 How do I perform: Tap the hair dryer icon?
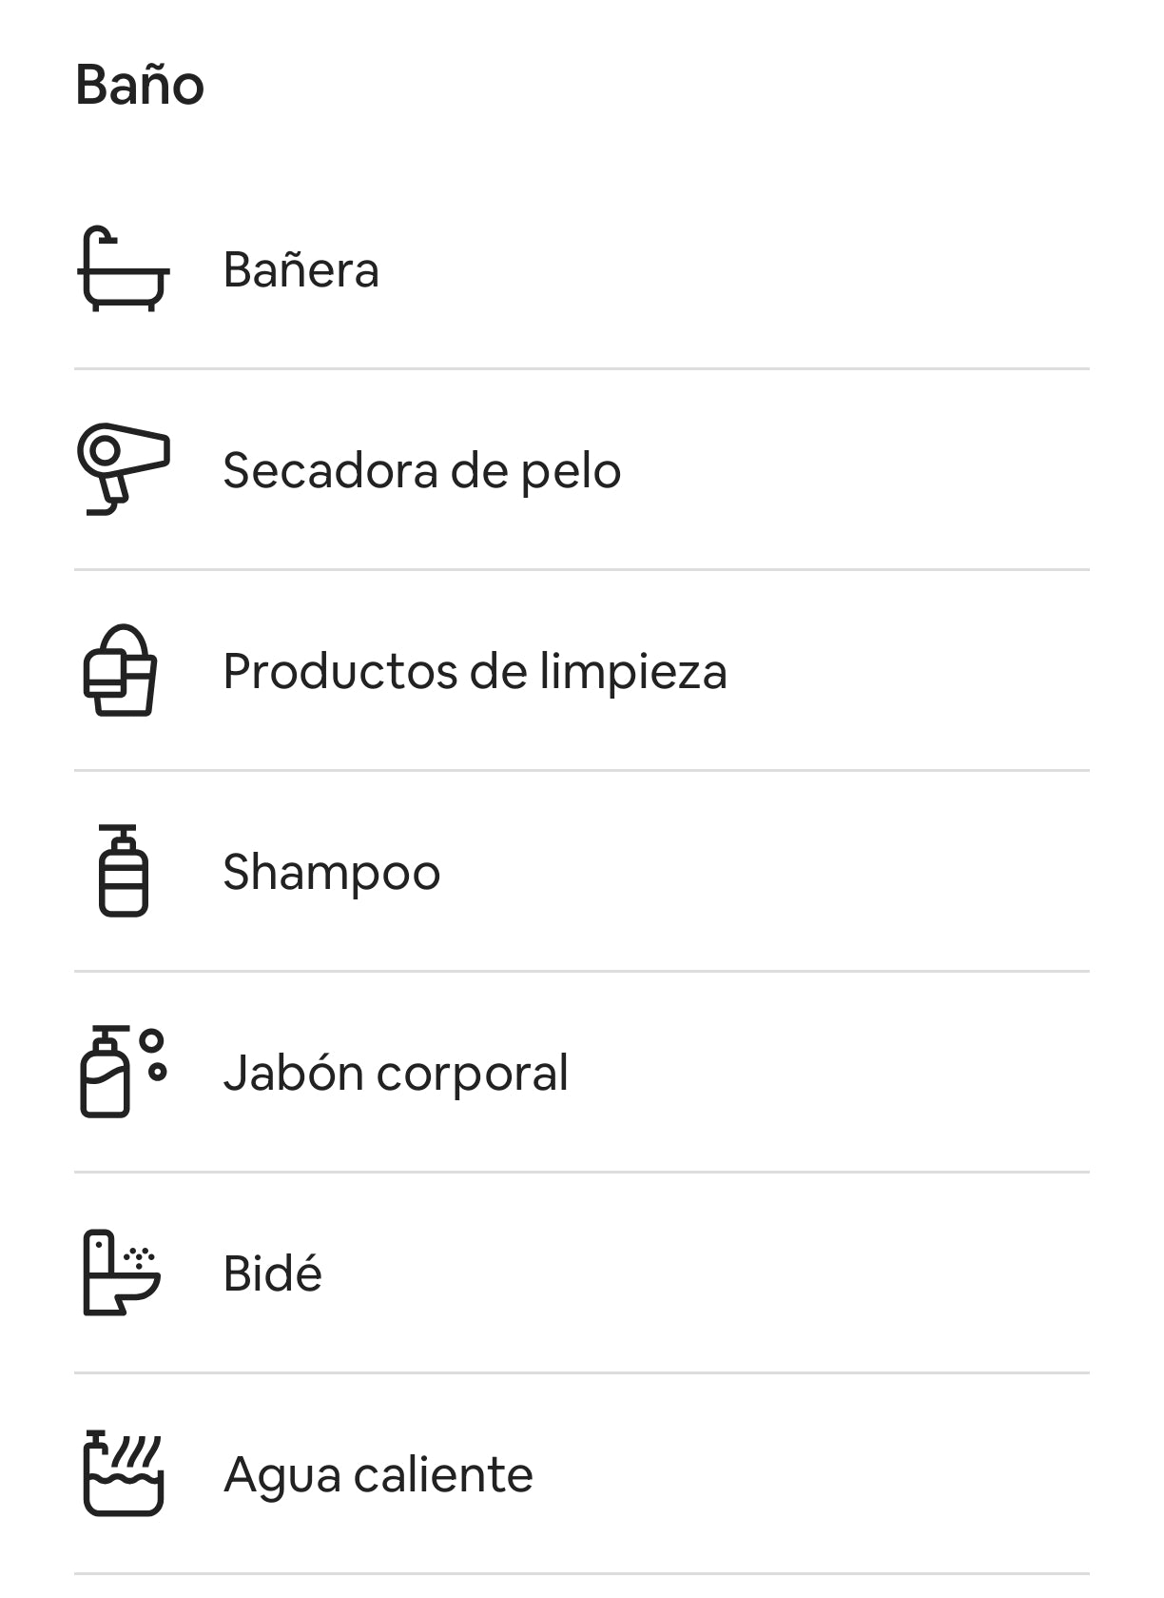click(x=124, y=469)
